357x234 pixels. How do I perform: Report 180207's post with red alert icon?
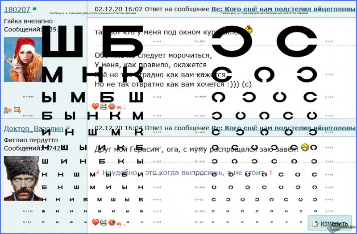click(x=112, y=107)
